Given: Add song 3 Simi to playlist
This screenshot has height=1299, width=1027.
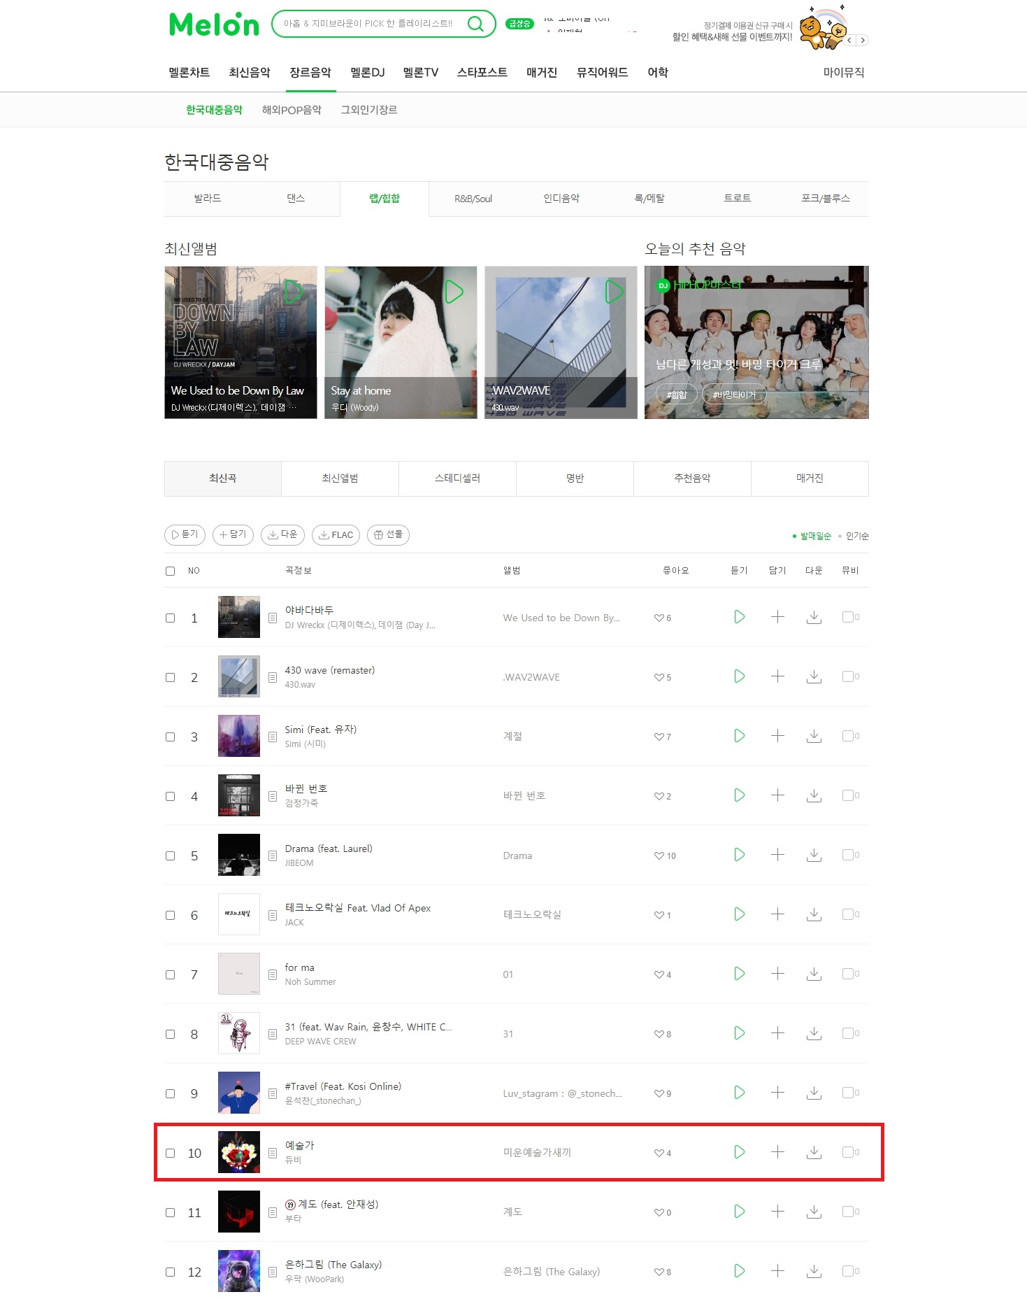Looking at the screenshot, I should click(777, 736).
